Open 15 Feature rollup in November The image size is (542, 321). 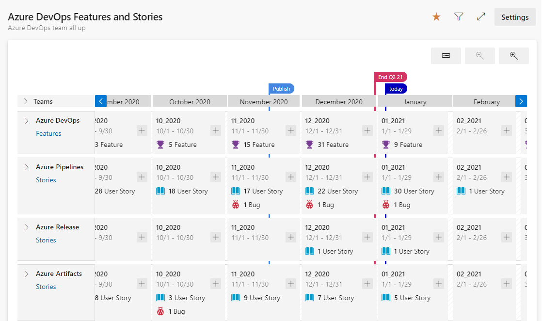click(x=254, y=144)
